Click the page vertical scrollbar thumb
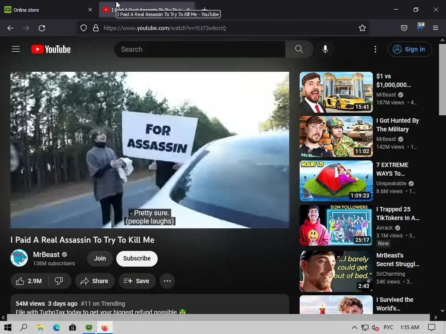Viewport: 446px width, 334px height. coord(443,80)
